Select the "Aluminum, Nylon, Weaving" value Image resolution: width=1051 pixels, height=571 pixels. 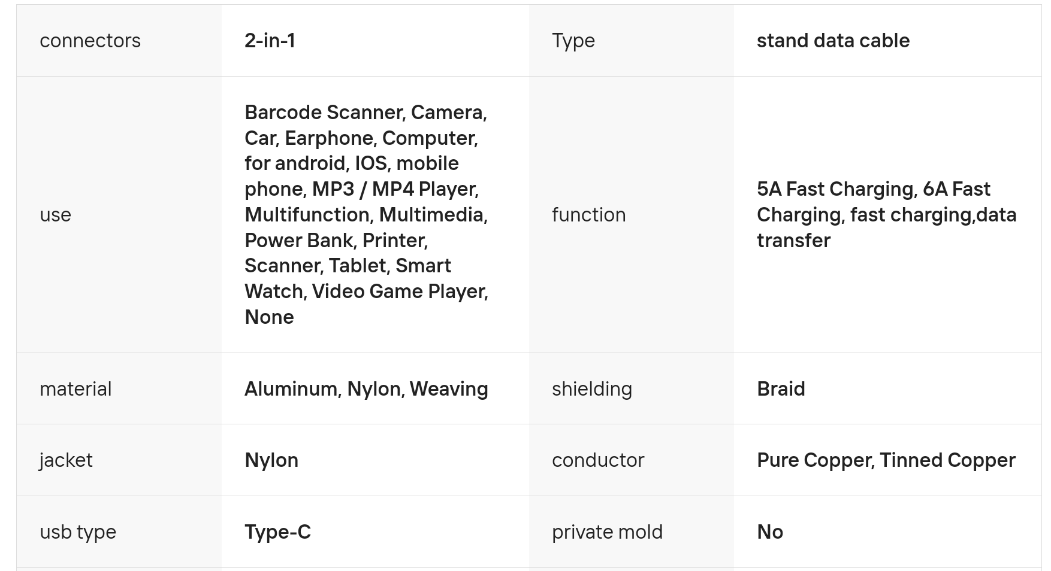[x=366, y=389]
